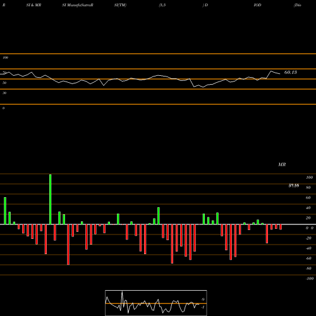Click the end of the white RSI line
The image size is (316, 316).
(280, 74)
